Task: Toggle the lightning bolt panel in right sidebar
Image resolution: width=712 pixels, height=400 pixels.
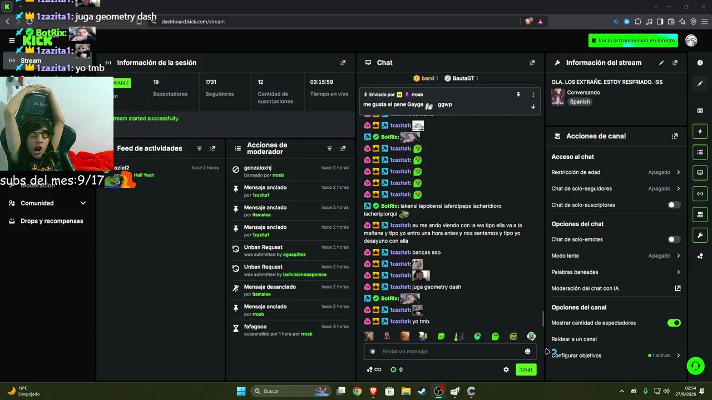Action: point(700,131)
